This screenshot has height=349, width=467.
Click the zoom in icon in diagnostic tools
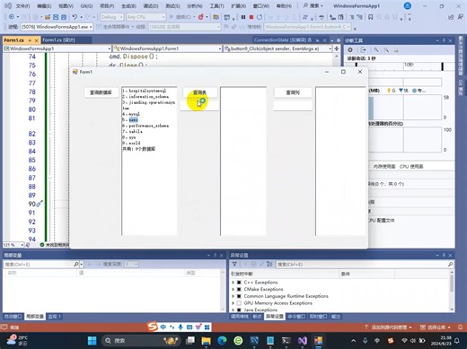pos(376,50)
